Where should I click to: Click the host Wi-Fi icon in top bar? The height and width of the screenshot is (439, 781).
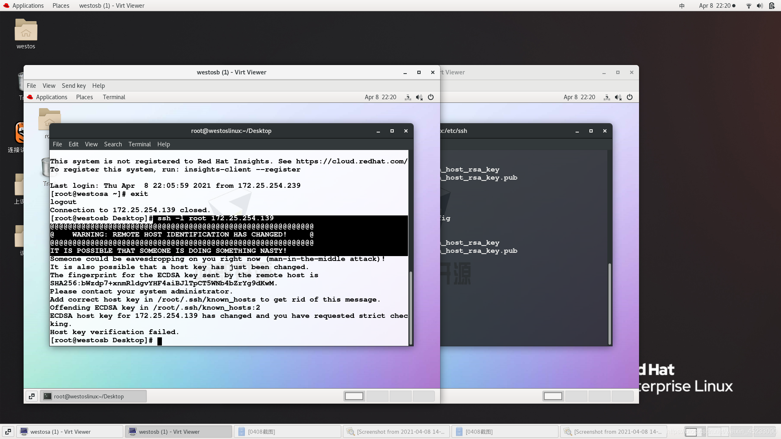pos(748,6)
